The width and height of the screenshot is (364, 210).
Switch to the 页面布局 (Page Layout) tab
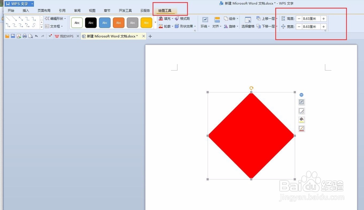(44, 11)
